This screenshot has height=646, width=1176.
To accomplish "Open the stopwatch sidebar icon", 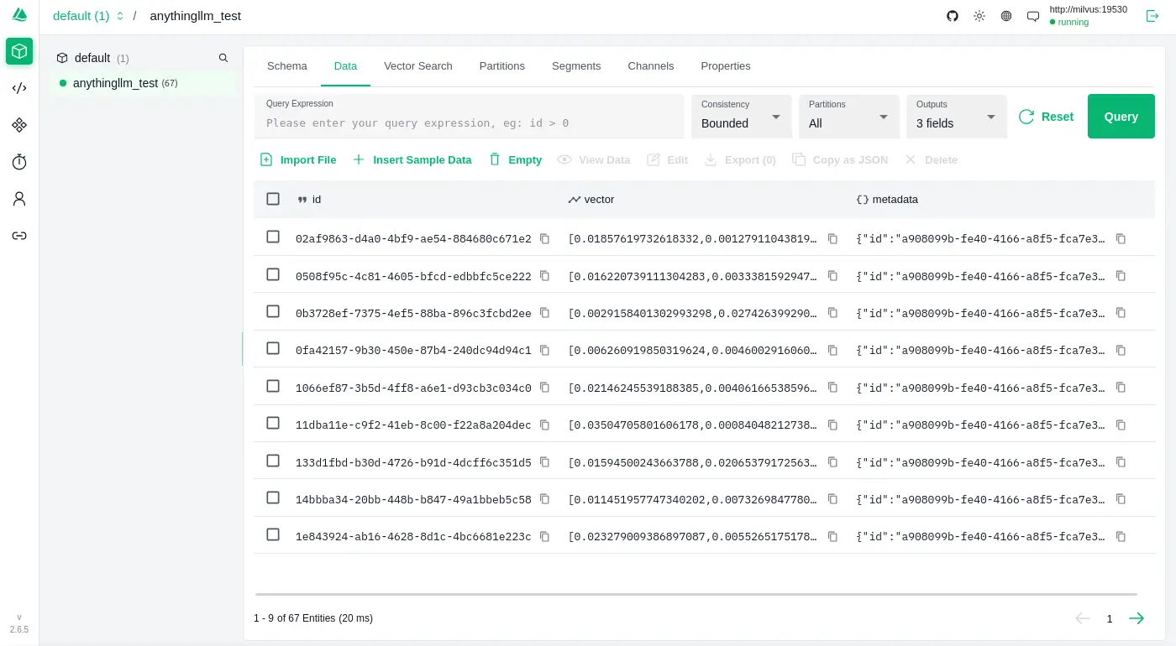I will click(x=19, y=162).
